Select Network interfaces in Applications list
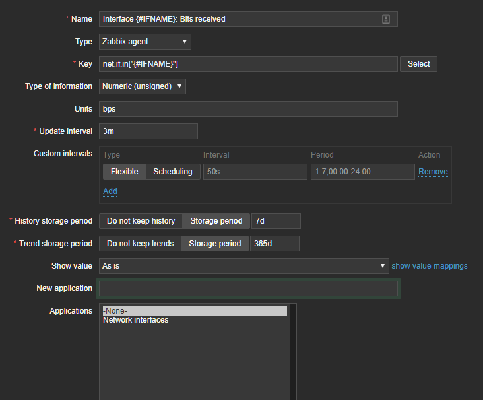This screenshot has width=483, height=400. click(136, 320)
